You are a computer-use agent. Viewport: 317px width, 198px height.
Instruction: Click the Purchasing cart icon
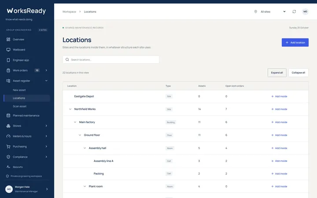pos(8,147)
